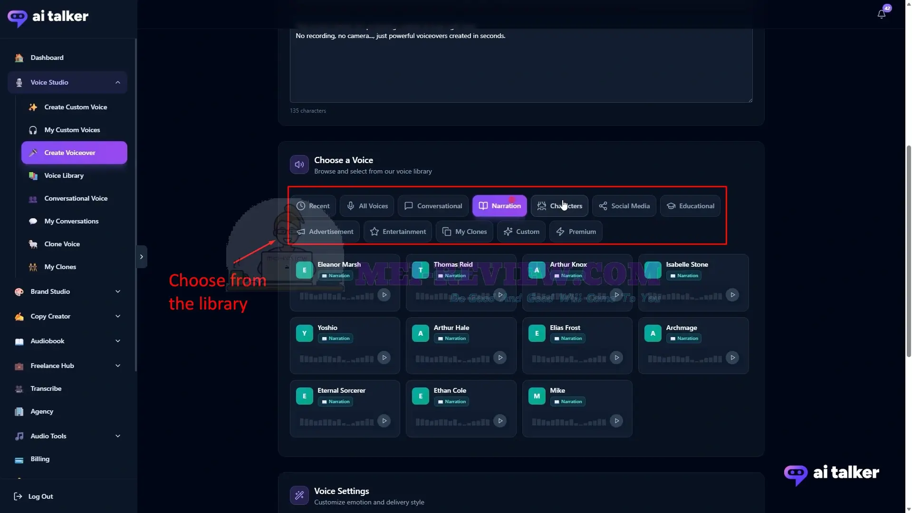Viewport: 912px width, 513px height.
Task: Open Clone Voice in sidebar
Action: 74,244
